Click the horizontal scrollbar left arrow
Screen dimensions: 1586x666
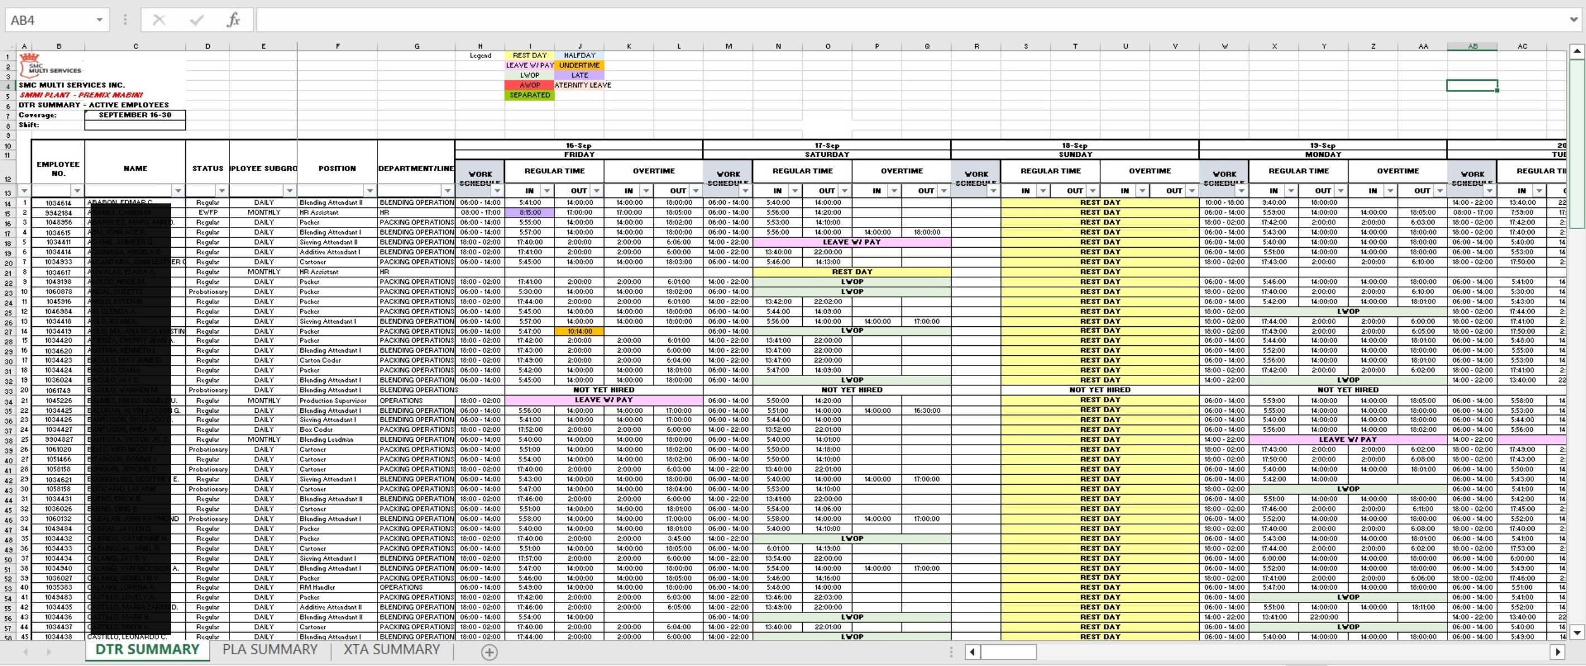tap(972, 652)
